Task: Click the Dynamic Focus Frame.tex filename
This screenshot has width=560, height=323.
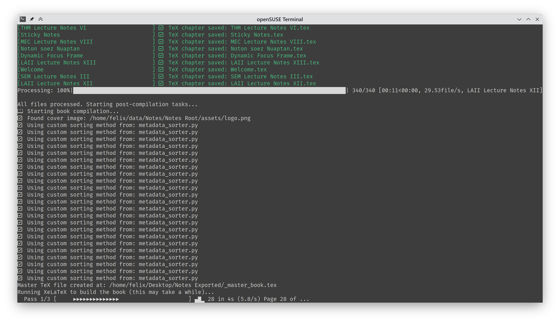Action: click(269, 56)
